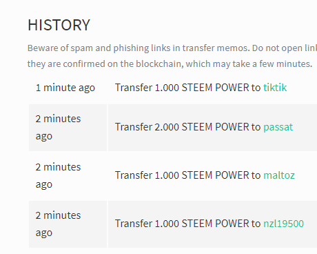This screenshot has height=254, width=317.
Task: Click the 'confirmed on the blockchain' text line
Action: point(170,64)
